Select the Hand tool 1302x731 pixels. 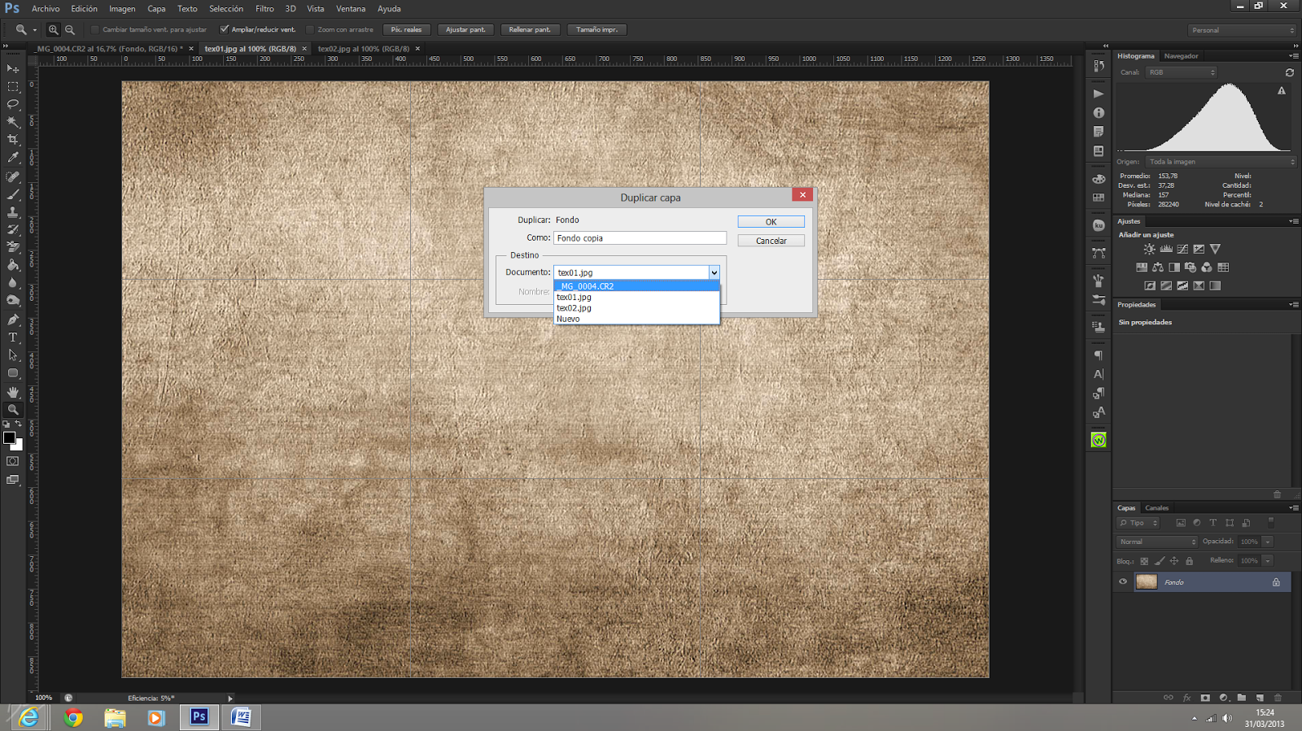click(x=13, y=392)
